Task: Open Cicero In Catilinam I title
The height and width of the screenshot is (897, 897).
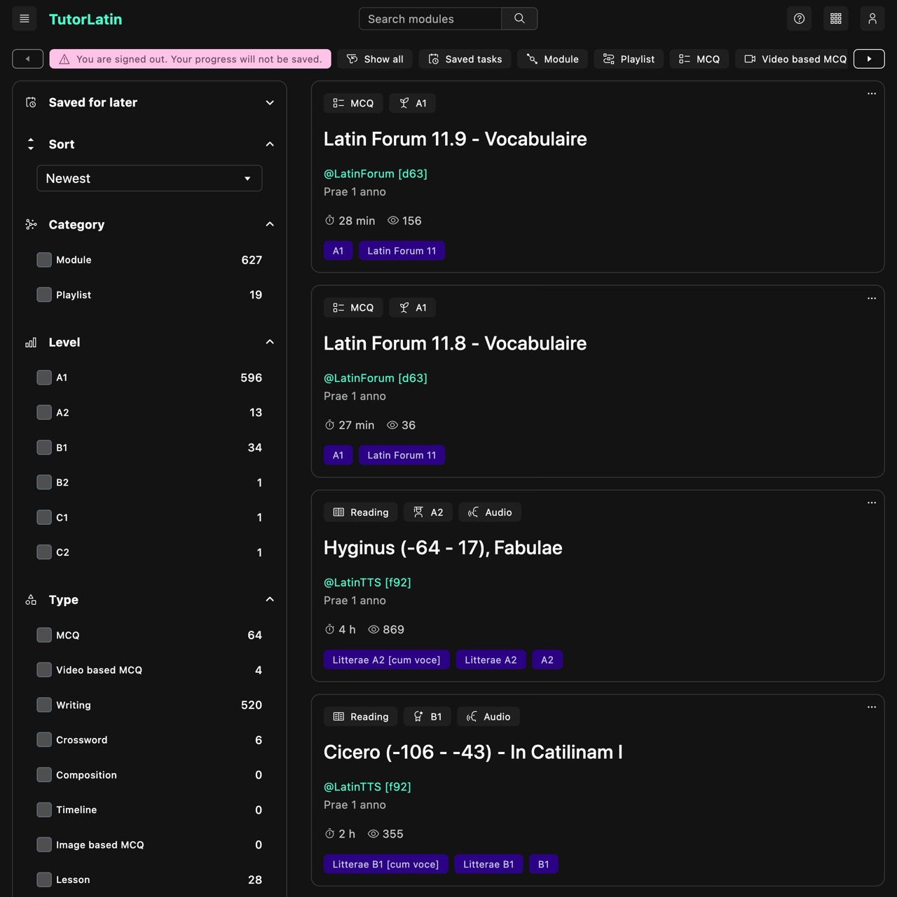Action: 473,752
